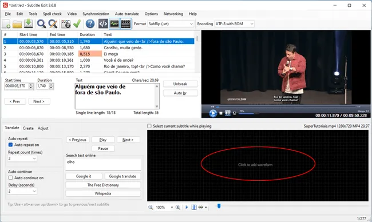Toggle Auto repeat on checkbox
The image size is (372, 222).
pos(10,145)
